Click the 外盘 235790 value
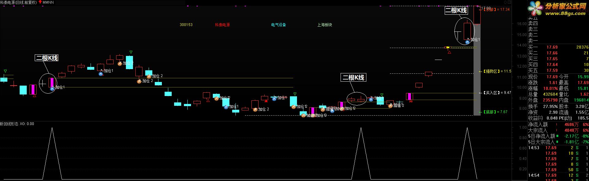This screenshot has width=589, height=181. 550,100
